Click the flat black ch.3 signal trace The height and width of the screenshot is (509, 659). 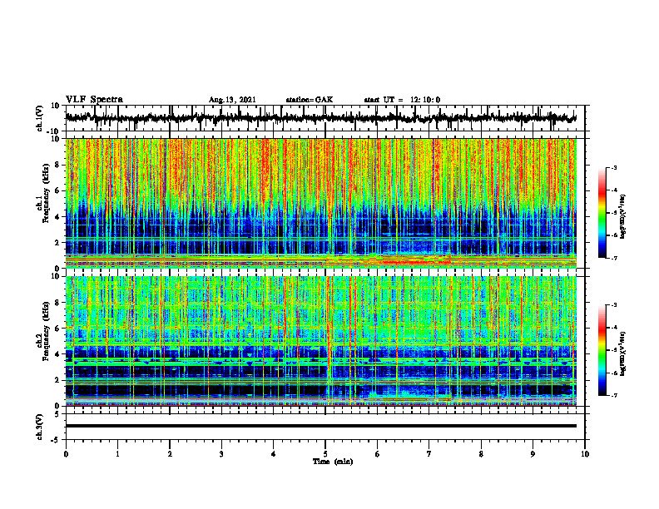pyautogui.click(x=320, y=426)
